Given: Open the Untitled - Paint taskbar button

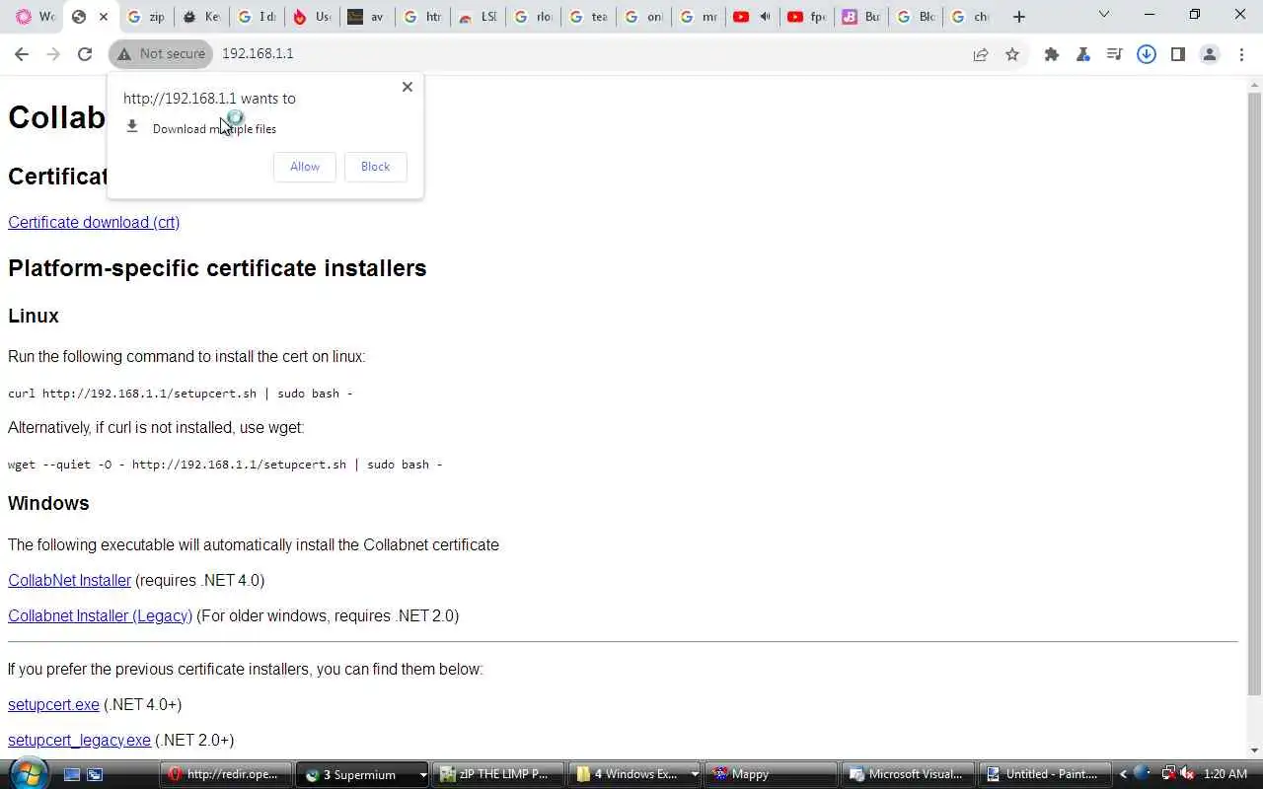Looking at the screenshot, I should click(x=1046, y=774).
